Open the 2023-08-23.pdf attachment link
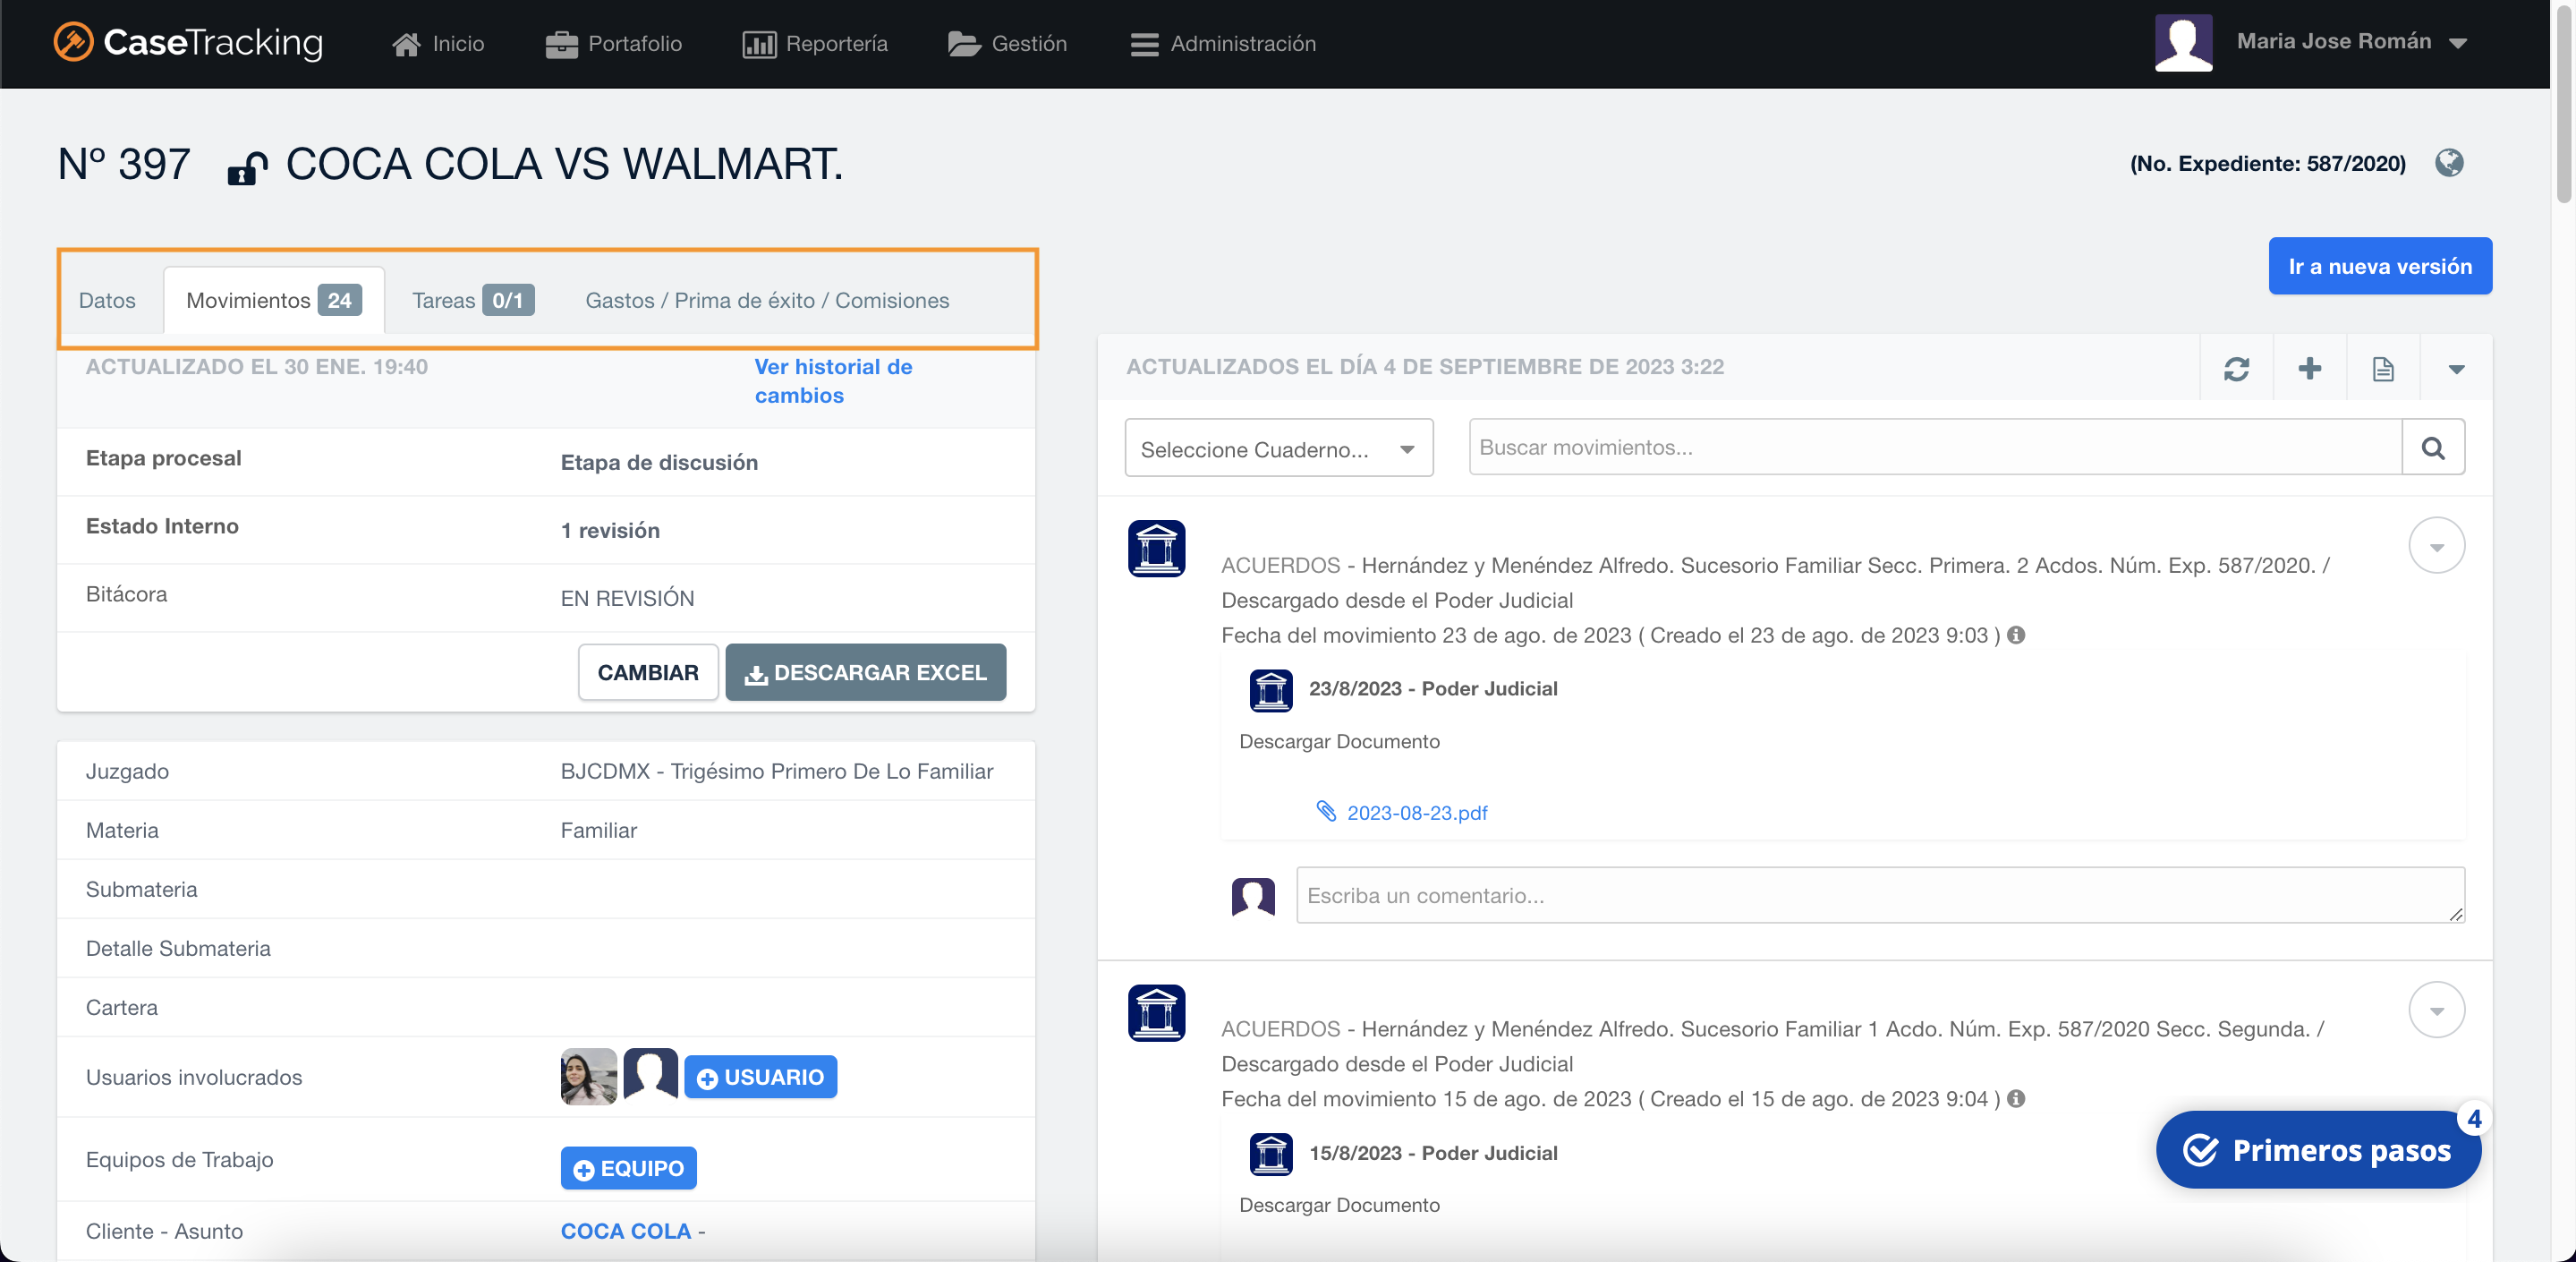 pos(1417,813)
